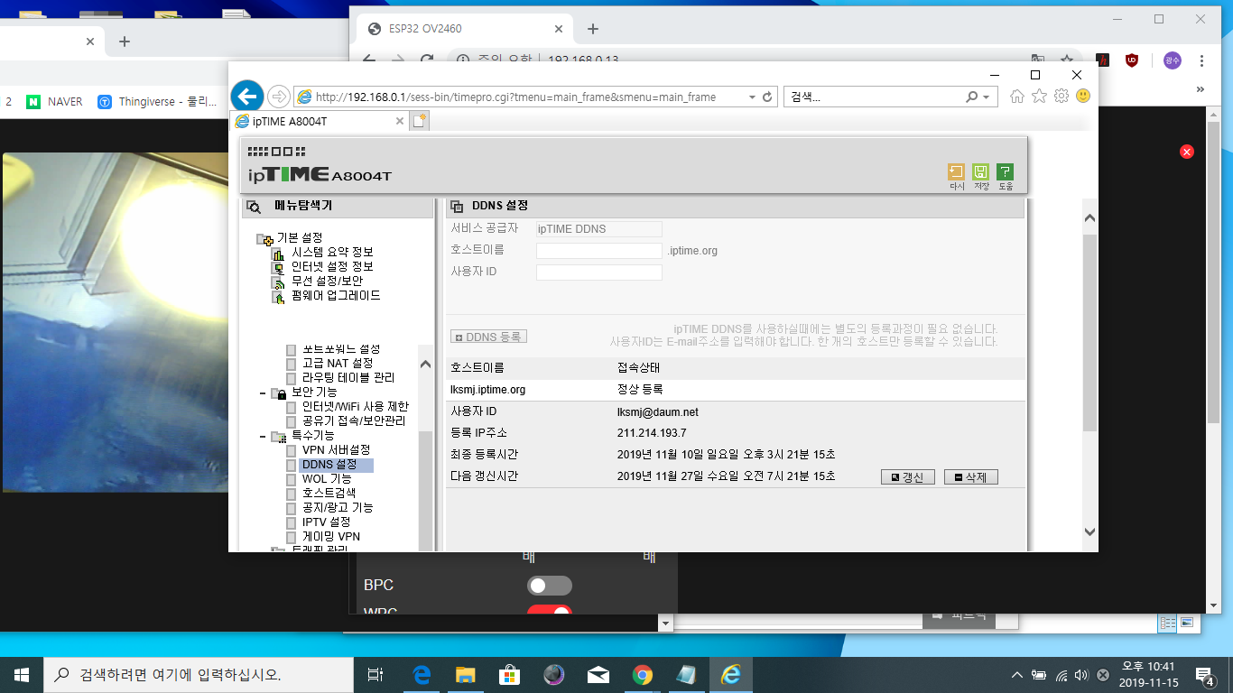Click the Internet Explorer back arrow

click(x=247, y=96)
